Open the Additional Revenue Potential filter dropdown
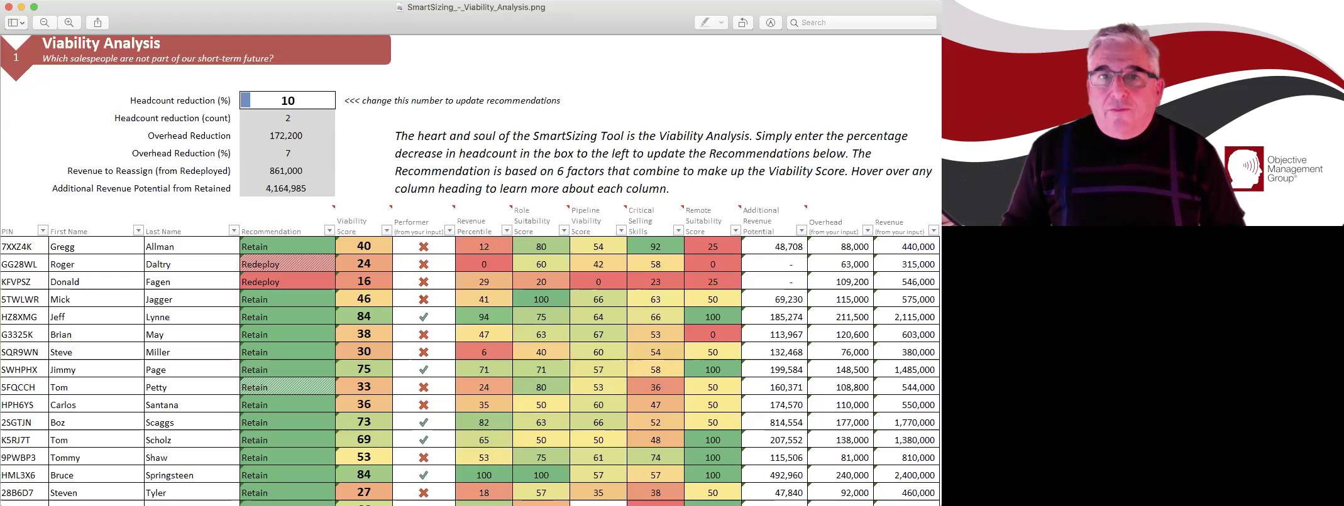This screenshot has height=506, width=1344. tap(801, 230)
